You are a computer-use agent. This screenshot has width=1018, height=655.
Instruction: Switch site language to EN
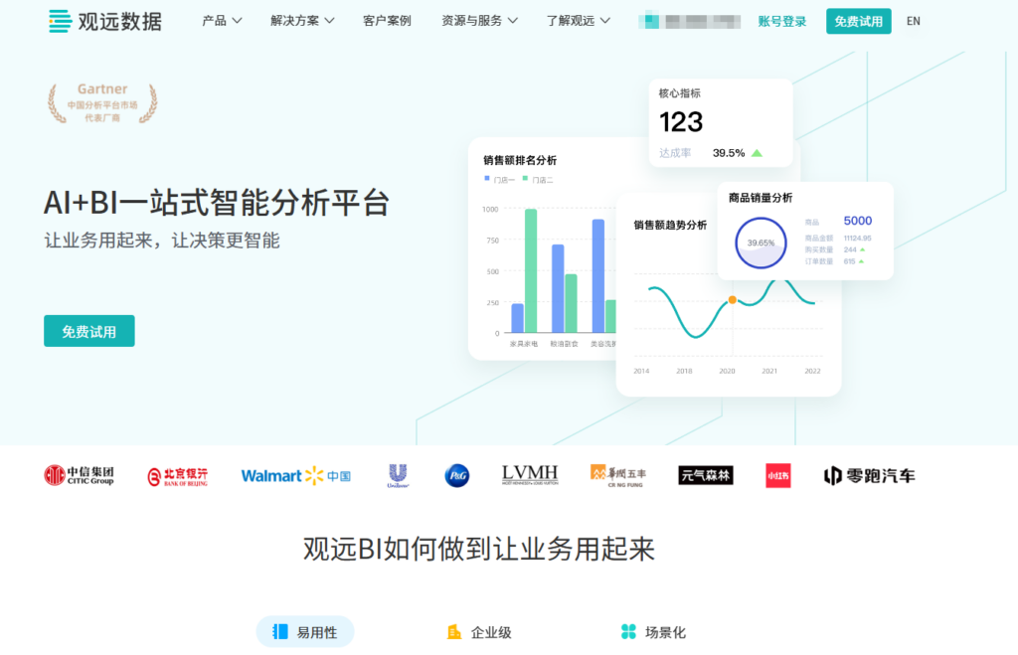913,20
